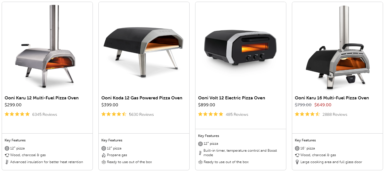Open Ooni Volt 12 Electric Pizza Oven link
The width and height of the screenshot is (385, 172).
(231, 98)
